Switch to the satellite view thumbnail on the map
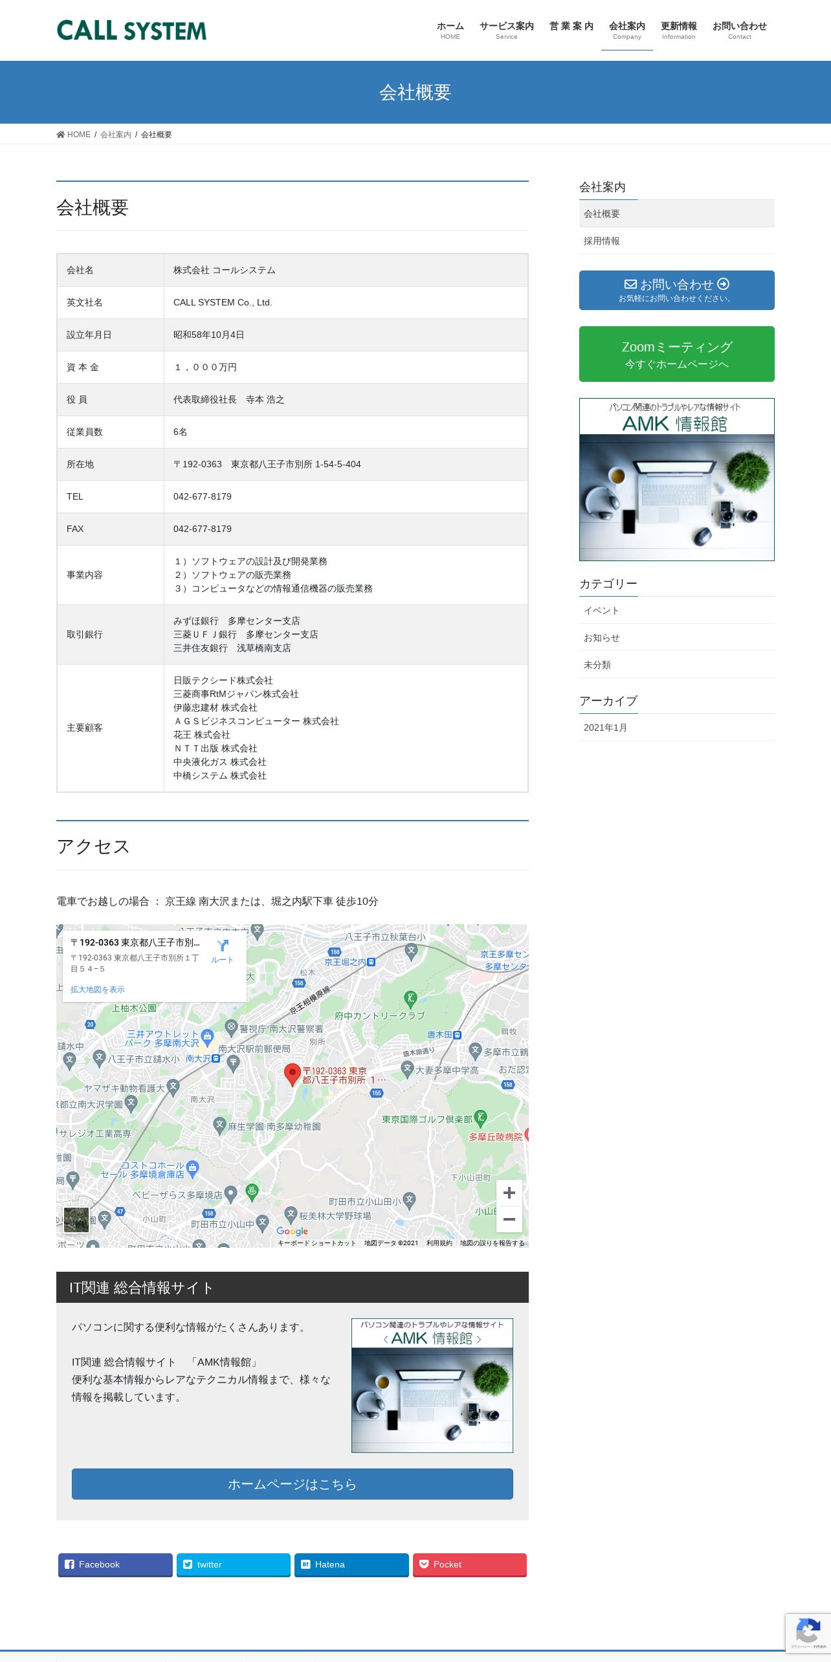The height and width of the screenshot is (1662, 831). (x=76, y=1220)
